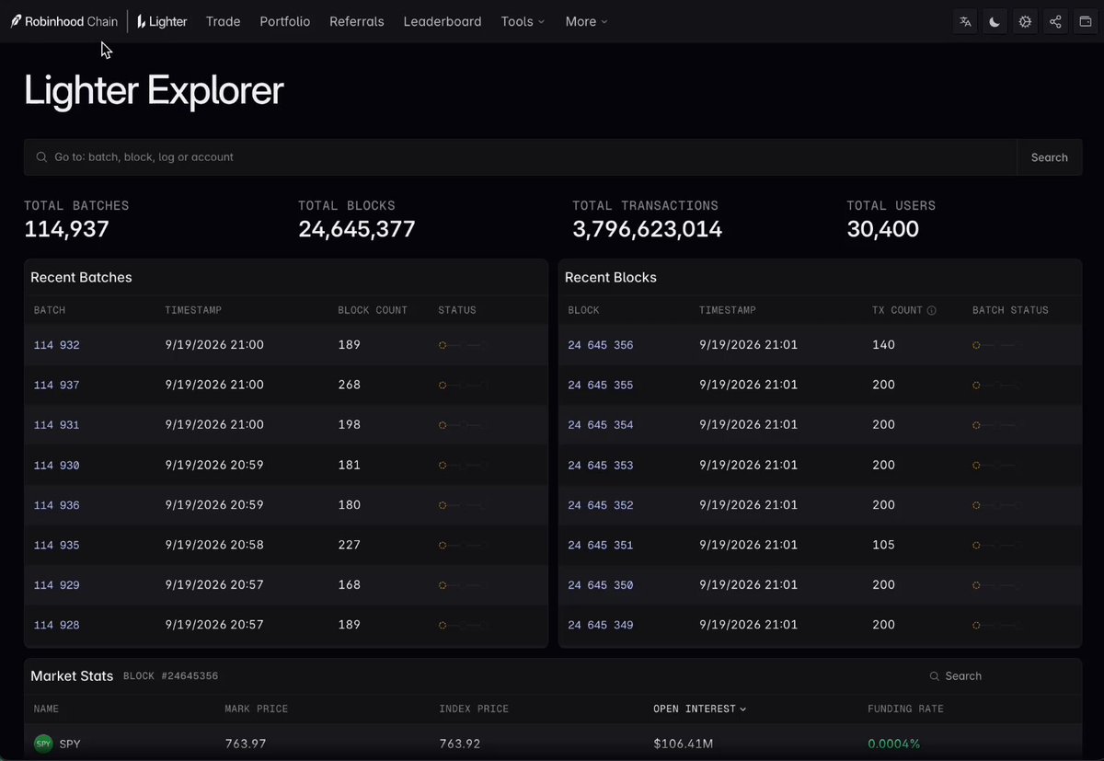Click the SPY market icon
This screenshot has width=1104, height=761.
click(43, 744)
